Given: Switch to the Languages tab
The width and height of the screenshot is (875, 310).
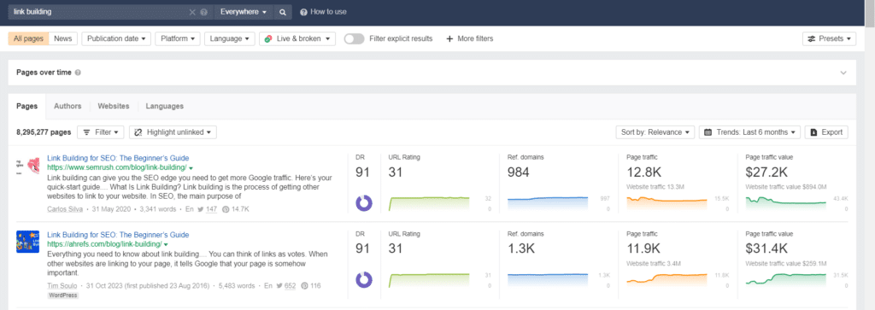Looking at the screenshot, I should coord(165,106).
